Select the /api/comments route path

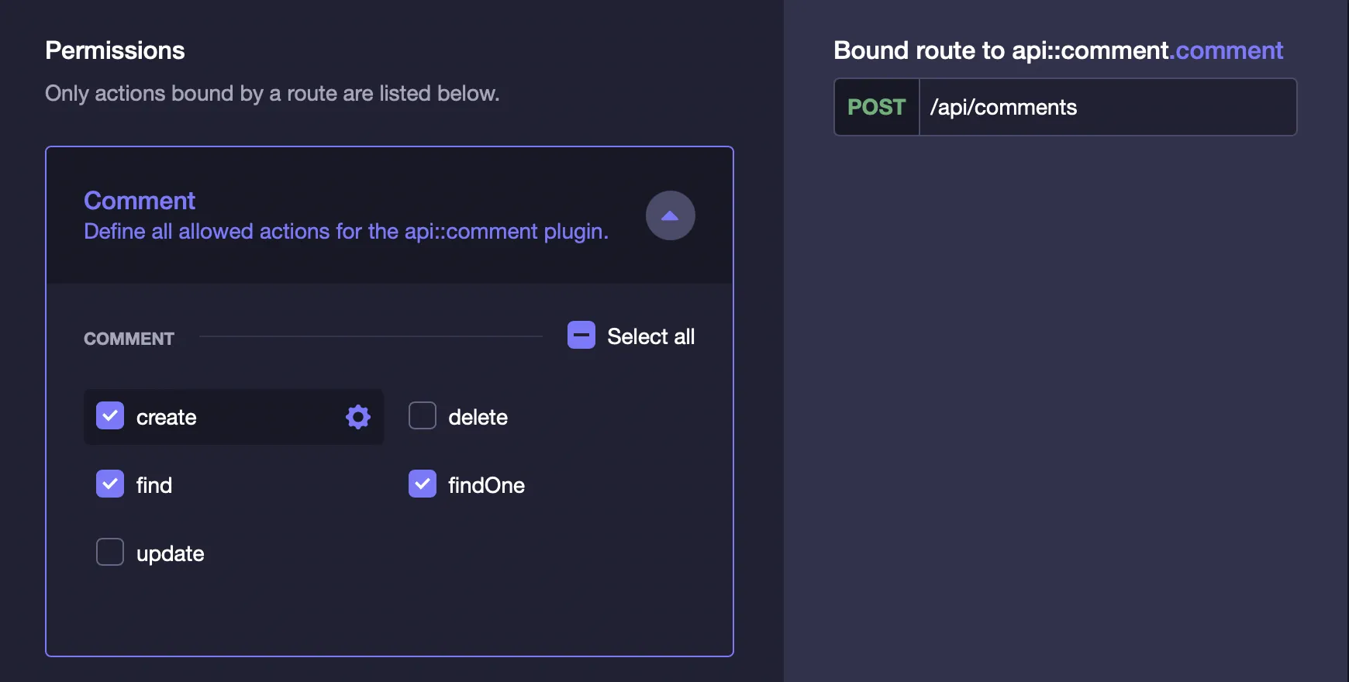tap(1003, 107)
